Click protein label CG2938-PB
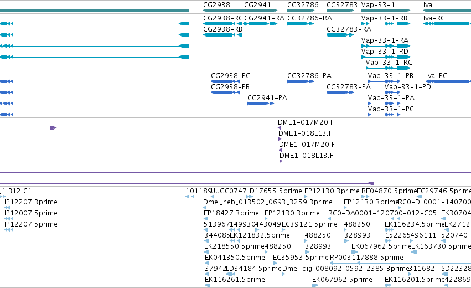471x288 pixels. (230, 87)
